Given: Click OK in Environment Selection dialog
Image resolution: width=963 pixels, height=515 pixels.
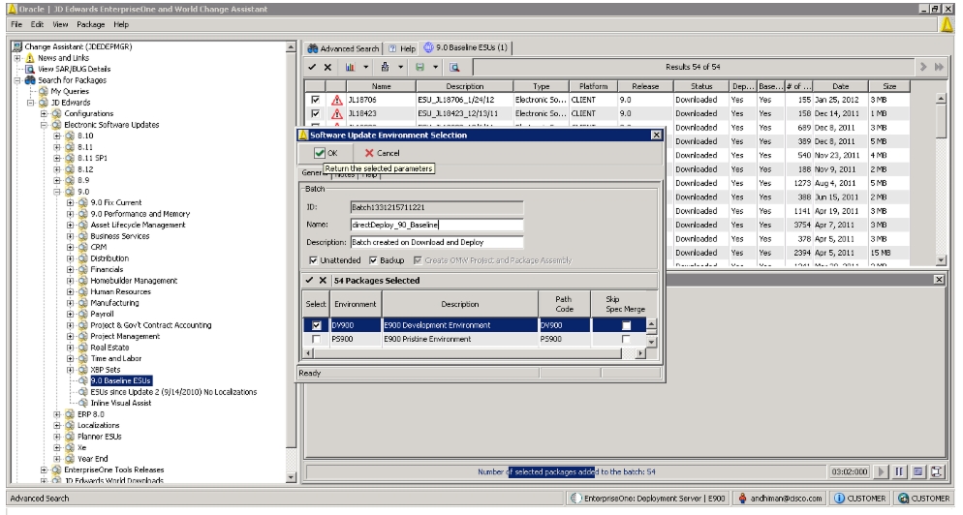Looking at the screenshot, I should click(x=326, y=153).
